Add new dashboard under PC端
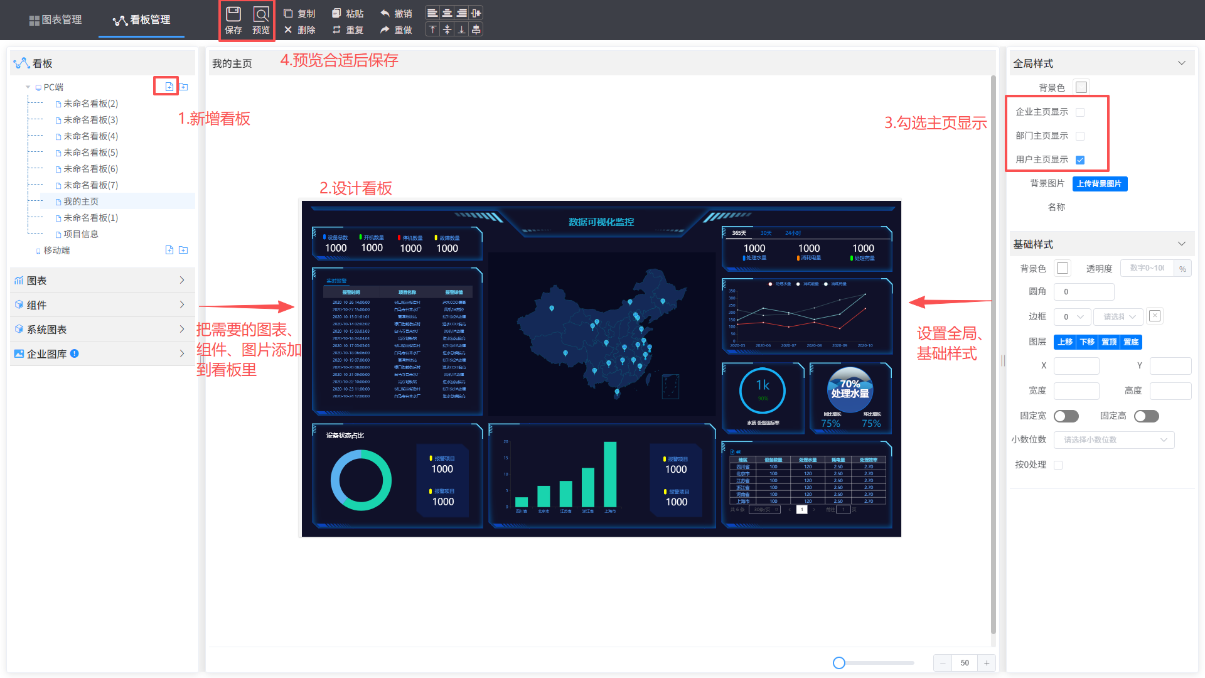The image size is (1205, 678). (x=169, y=87)
